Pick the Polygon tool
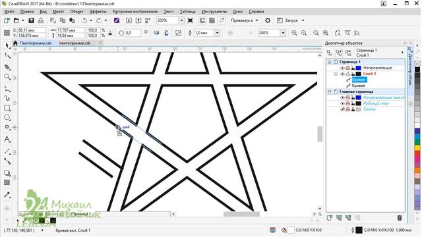The image size is (422, 237). [x=7, y=127]
